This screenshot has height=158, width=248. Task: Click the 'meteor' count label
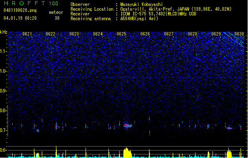[56, 12]
